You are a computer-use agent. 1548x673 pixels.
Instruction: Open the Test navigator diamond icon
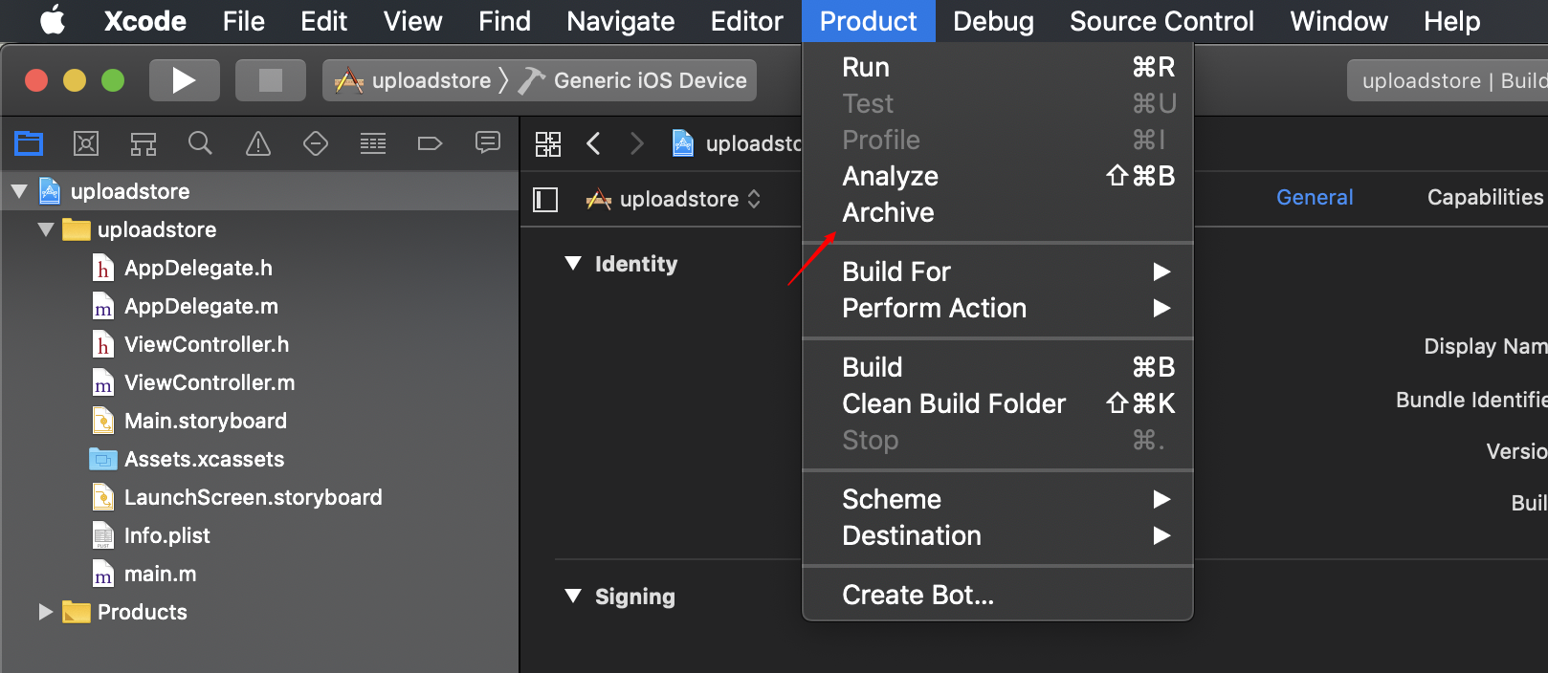tap(316, 143)
